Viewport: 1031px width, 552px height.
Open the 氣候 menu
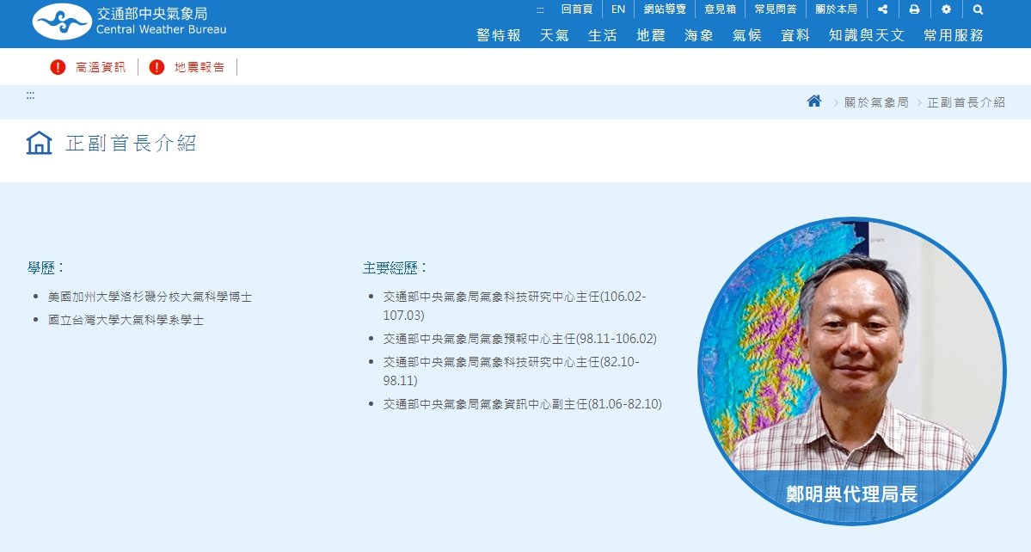[747, 35]
